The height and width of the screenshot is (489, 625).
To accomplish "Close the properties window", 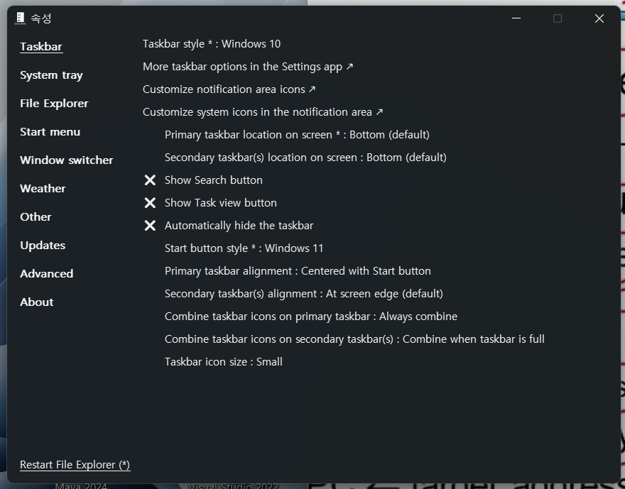I will [599, 18].
